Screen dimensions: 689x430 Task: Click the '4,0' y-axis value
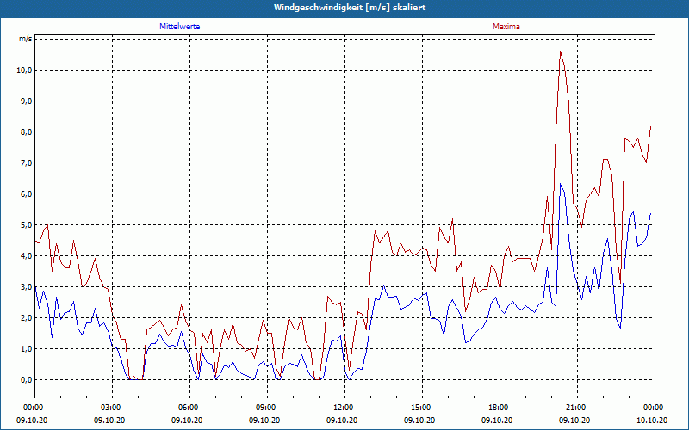coord(26,255)
